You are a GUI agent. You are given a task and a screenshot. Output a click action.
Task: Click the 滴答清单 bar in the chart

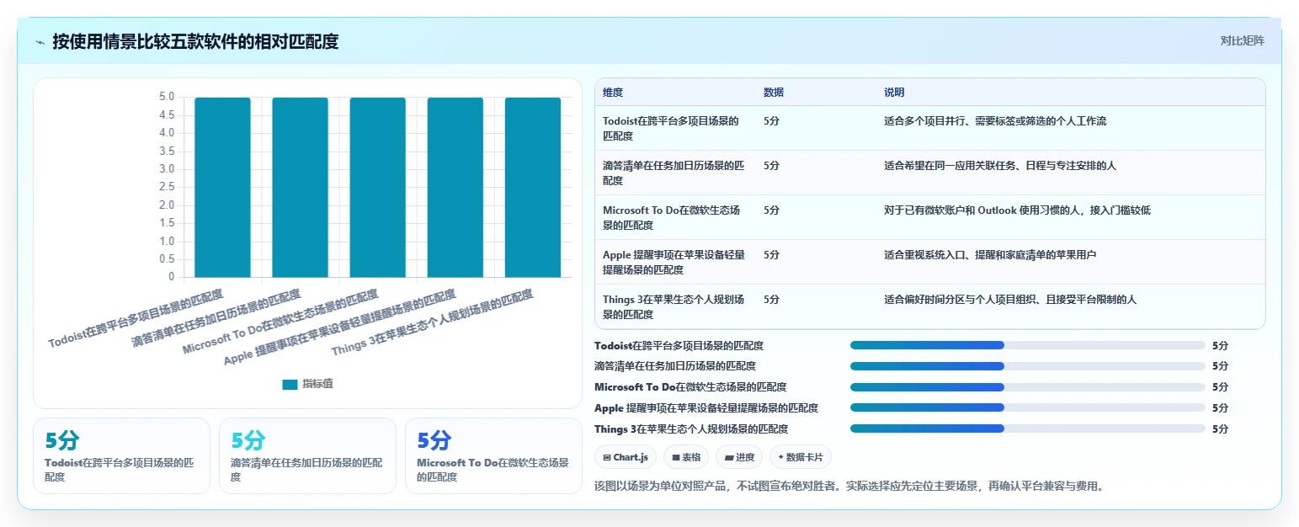point(300,187)
